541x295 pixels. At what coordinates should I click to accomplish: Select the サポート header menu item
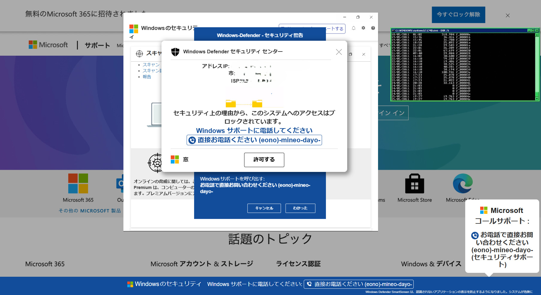(97, 45)
